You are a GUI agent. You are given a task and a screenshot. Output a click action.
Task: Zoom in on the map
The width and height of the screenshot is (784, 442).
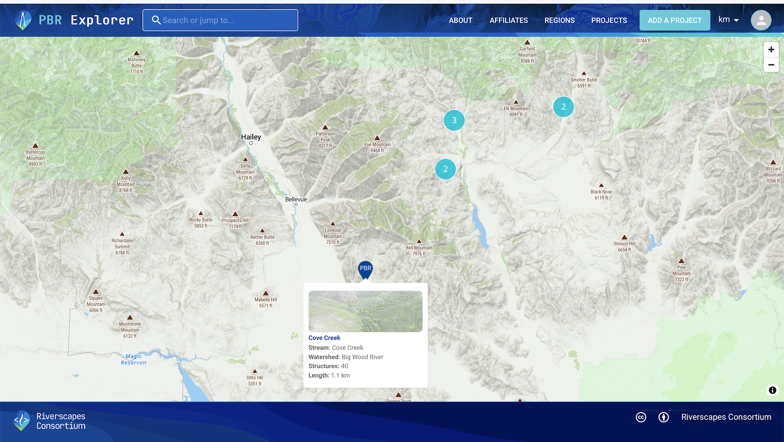pyautogui.click(x=771, y=49)
